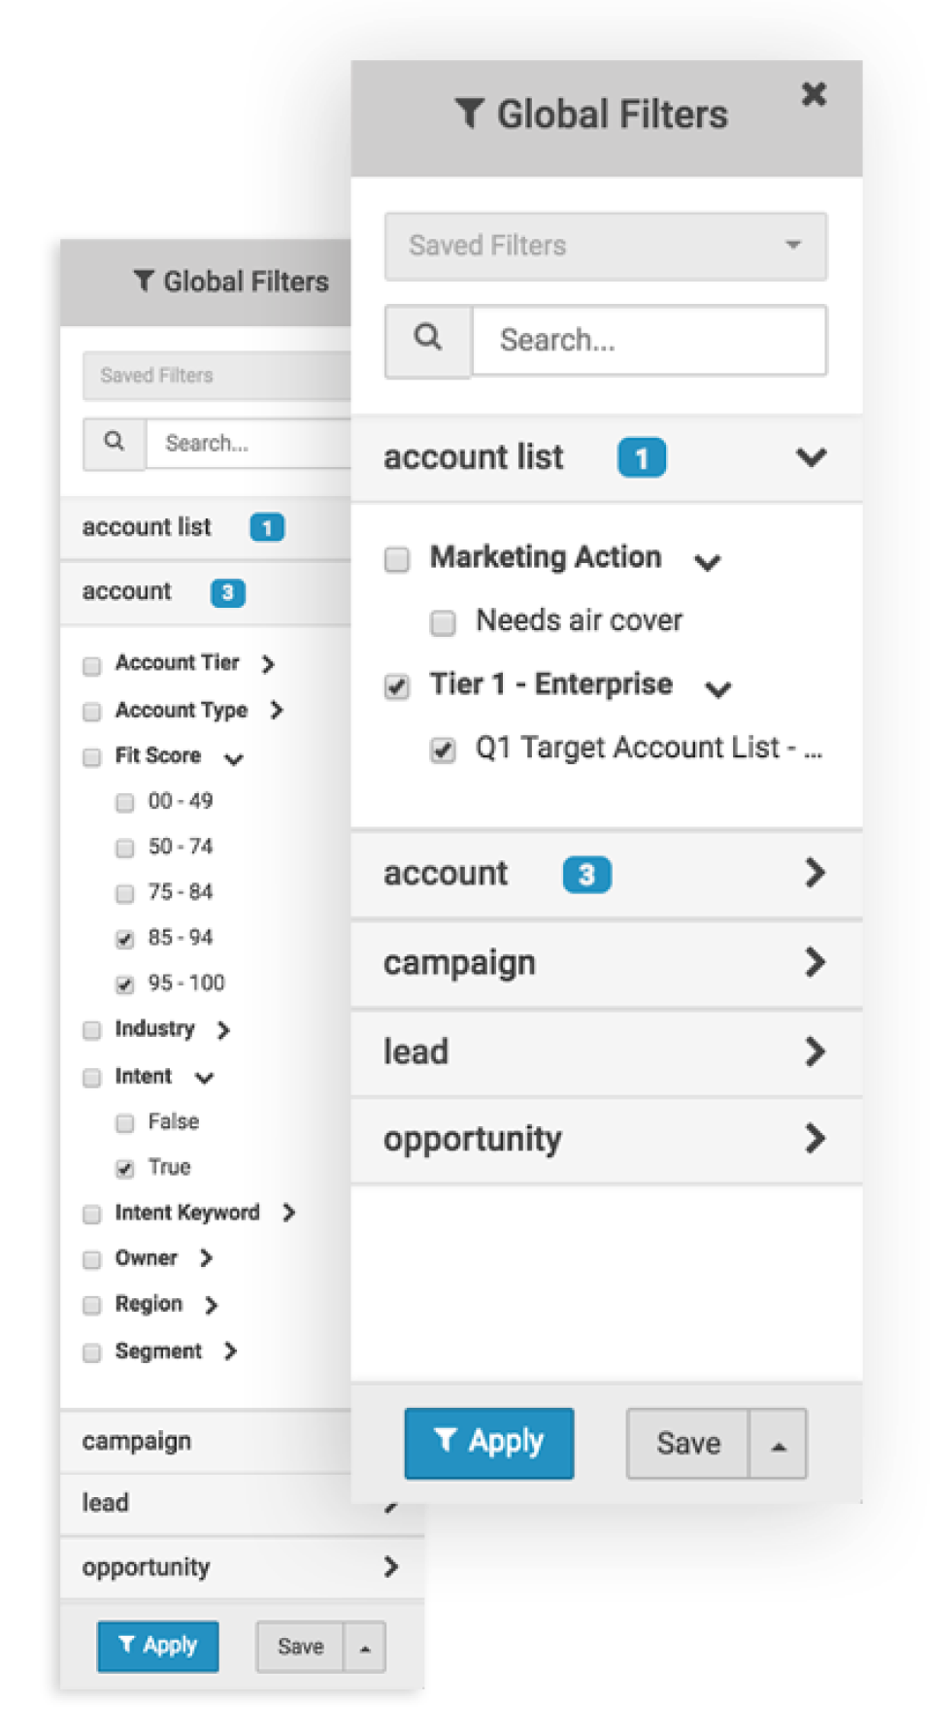The height and width of the screenshot is (1734, 932).
Task: Collapse the Tier 1 - Enterprise group
Action: pyautogui.click(x=718, y=688)
